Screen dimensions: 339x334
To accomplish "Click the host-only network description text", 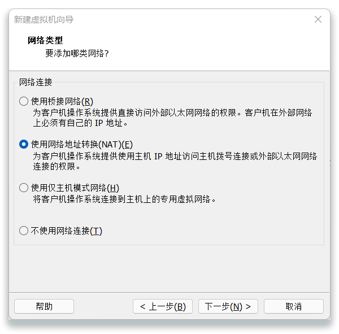I will [x=124, y=199].
